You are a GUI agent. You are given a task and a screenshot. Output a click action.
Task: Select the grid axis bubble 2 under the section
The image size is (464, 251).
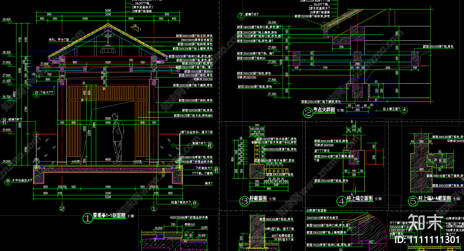coord(62,208)
